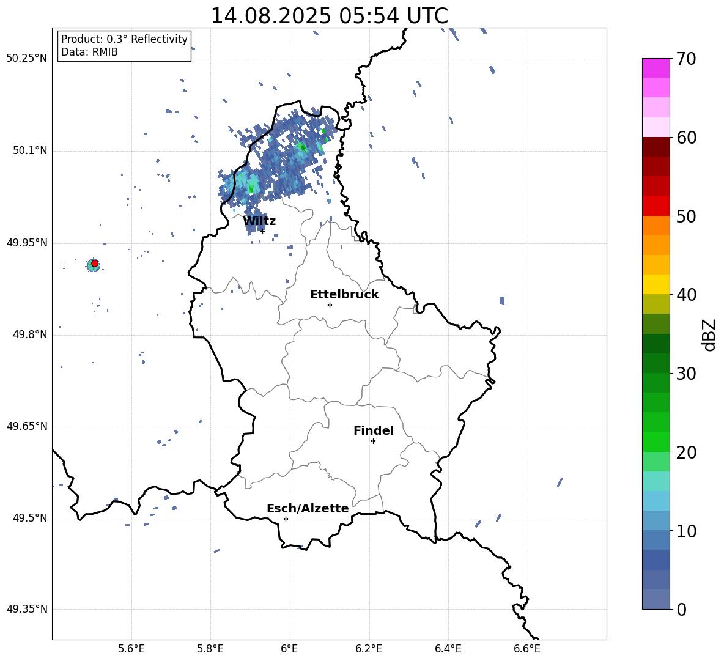Click the bright green colorbar segment above 20
This screenshot has height=661, width=724.
[x=656, y=442]
